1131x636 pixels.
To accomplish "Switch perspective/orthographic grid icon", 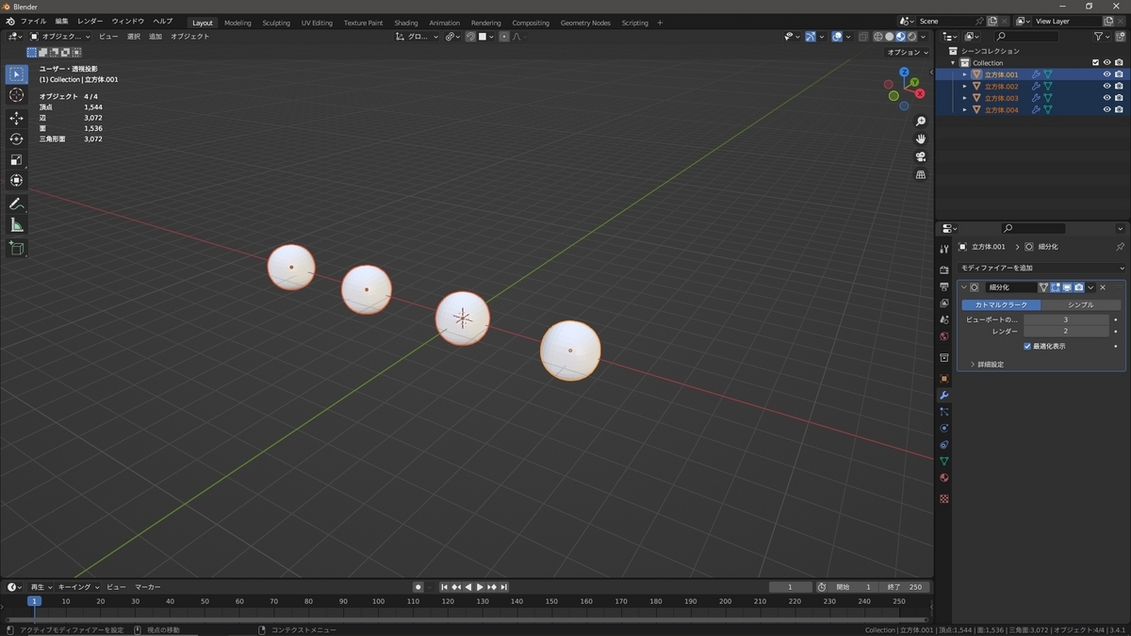I will (921, 174).
